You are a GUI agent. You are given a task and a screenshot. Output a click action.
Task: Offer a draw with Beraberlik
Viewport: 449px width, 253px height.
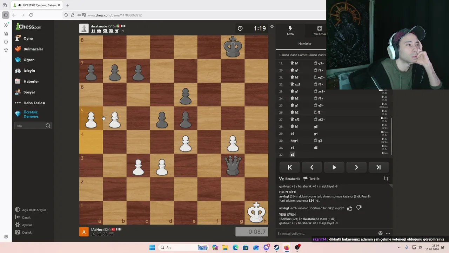click(290, 179)
